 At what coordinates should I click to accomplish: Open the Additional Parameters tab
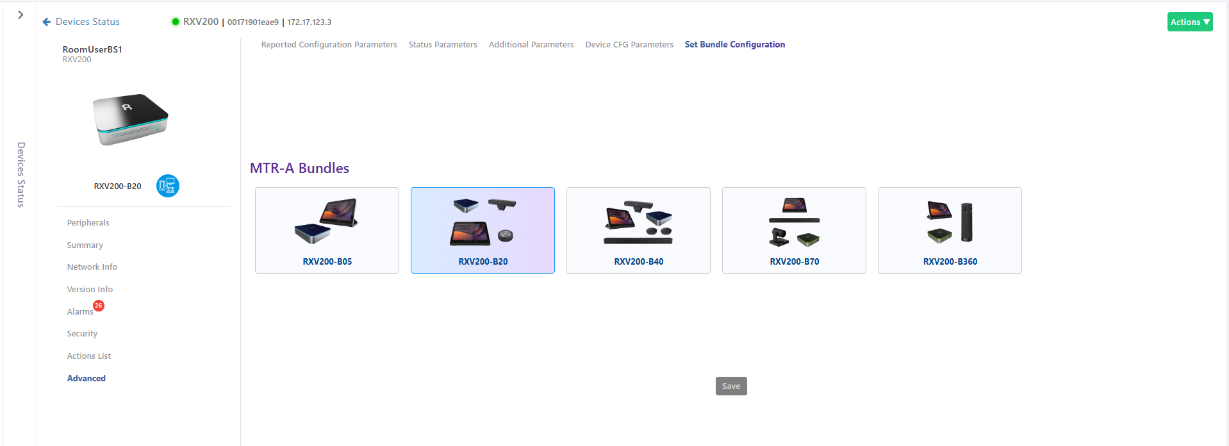coord(531,45)
